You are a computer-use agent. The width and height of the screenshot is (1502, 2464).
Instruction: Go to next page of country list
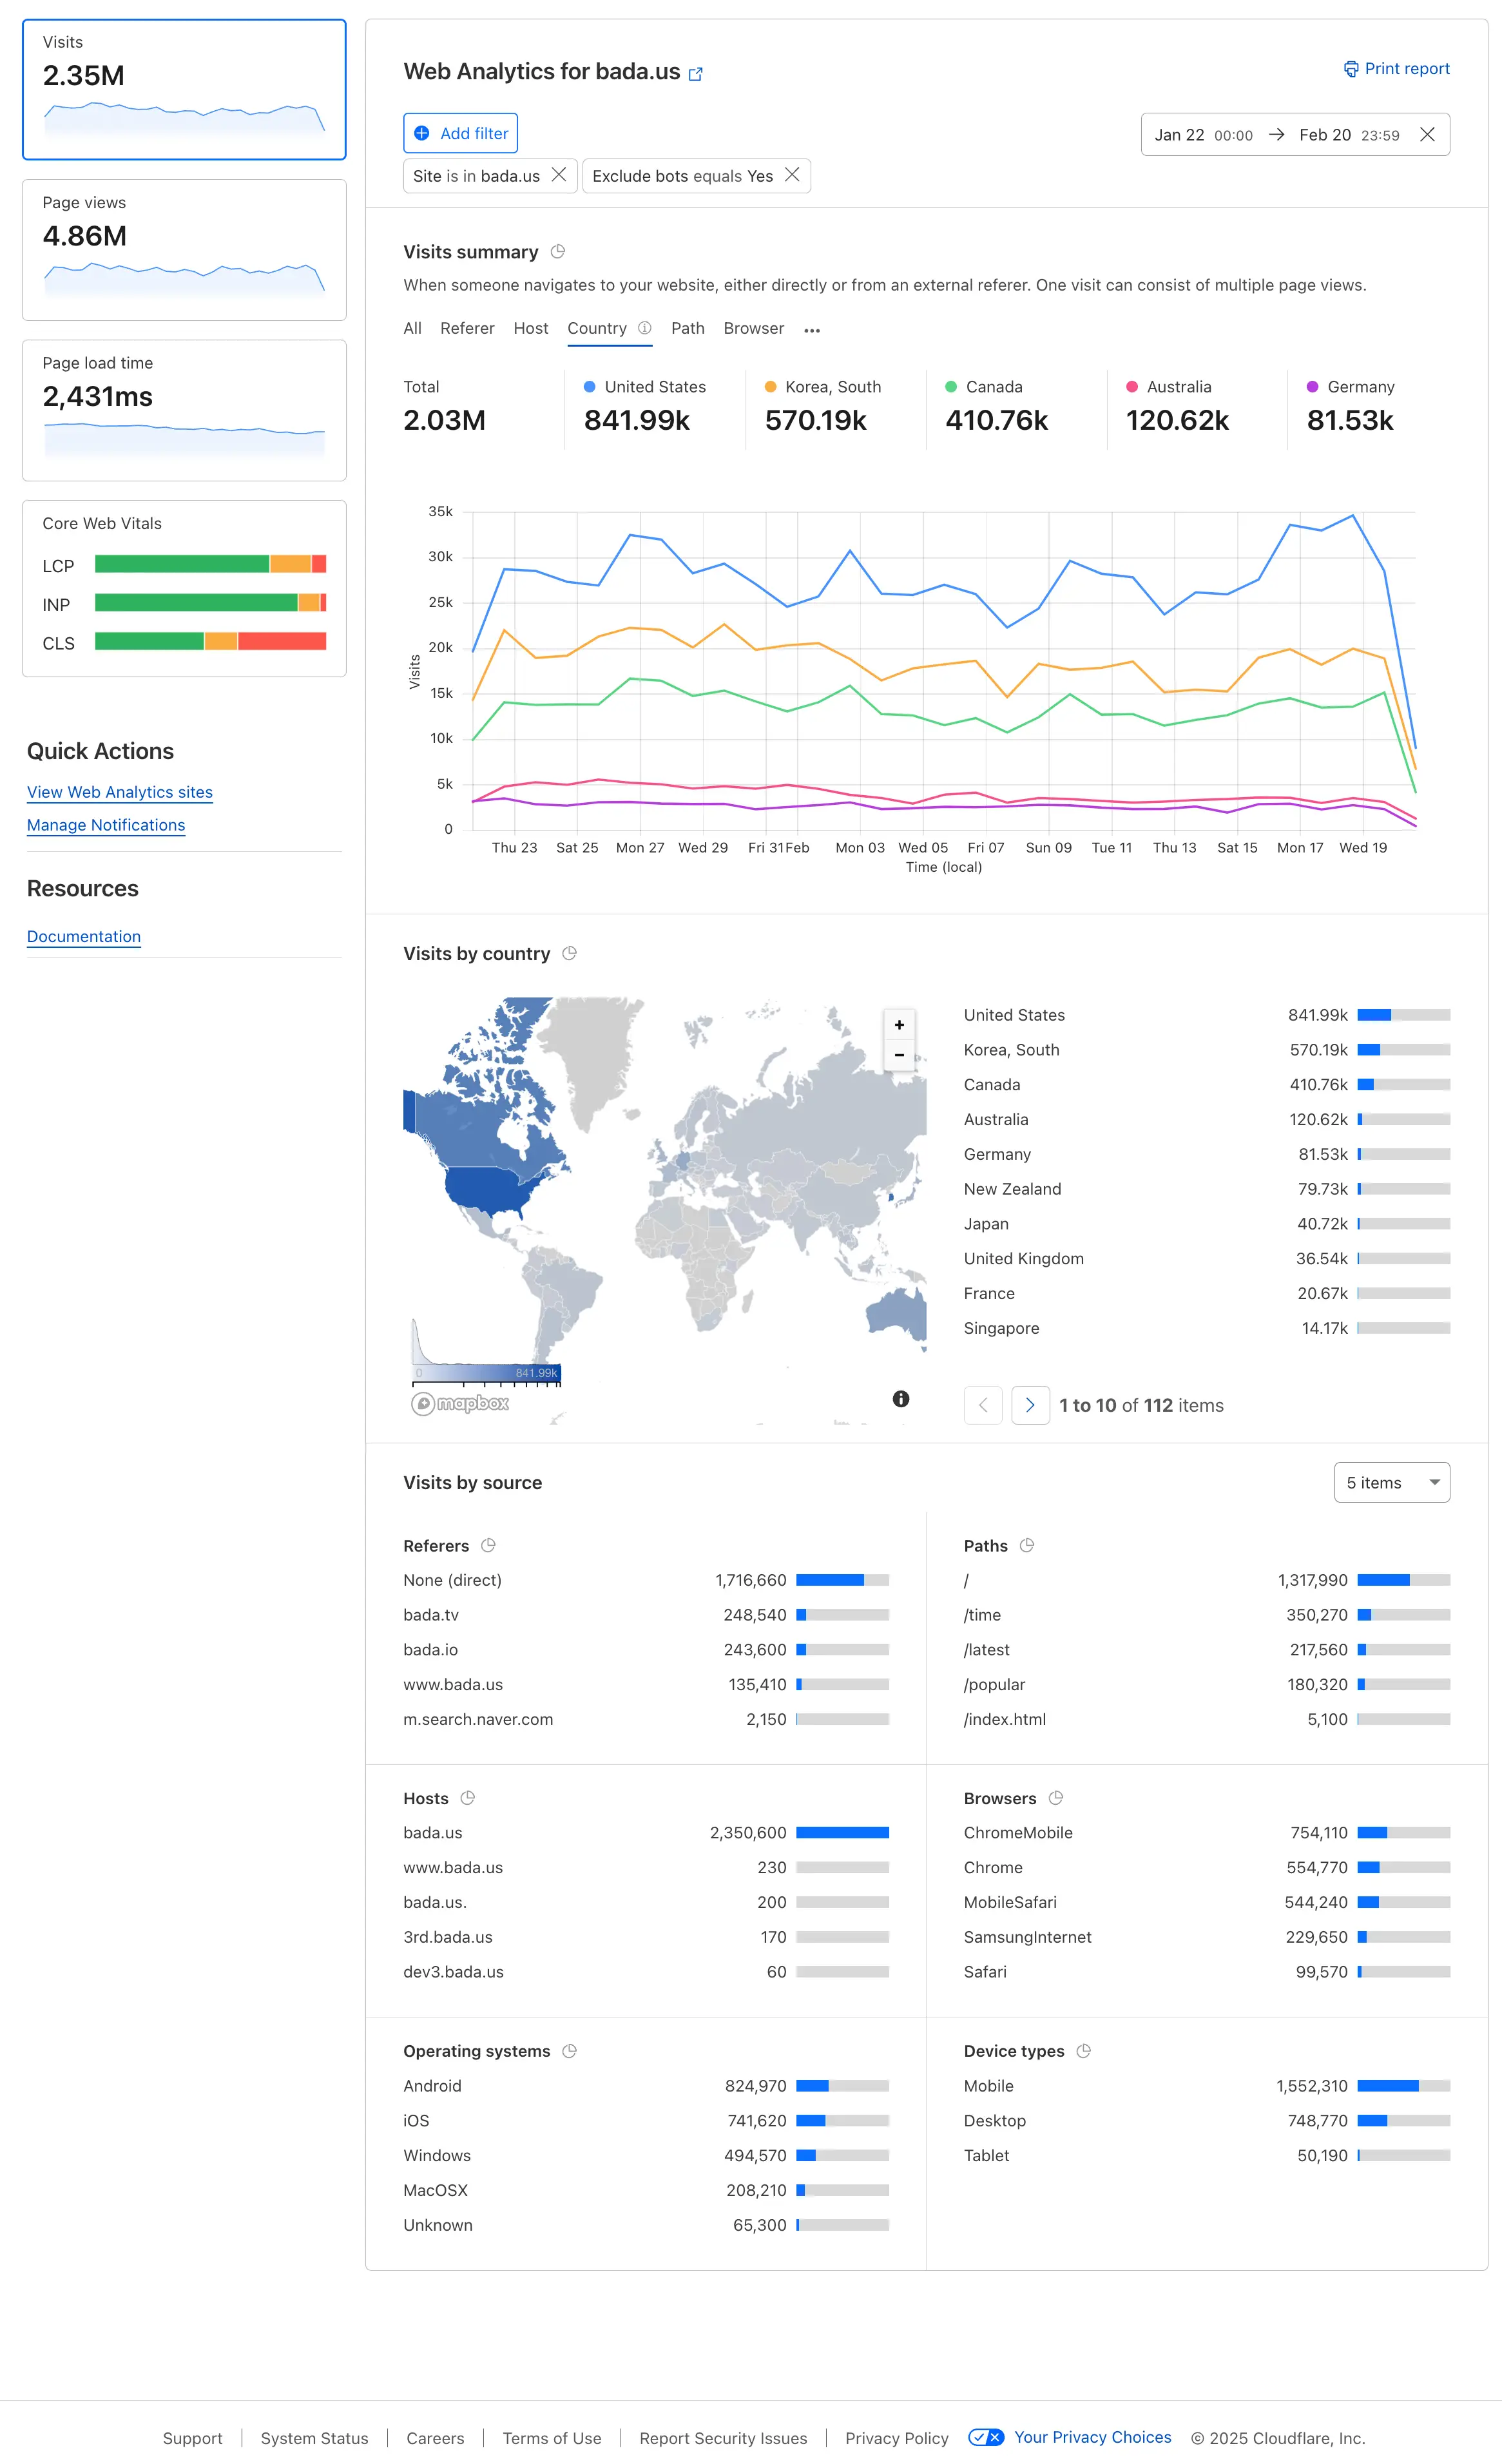point(1030,1405)
